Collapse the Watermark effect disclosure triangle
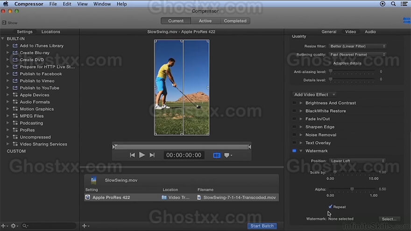 pos(301,151)
